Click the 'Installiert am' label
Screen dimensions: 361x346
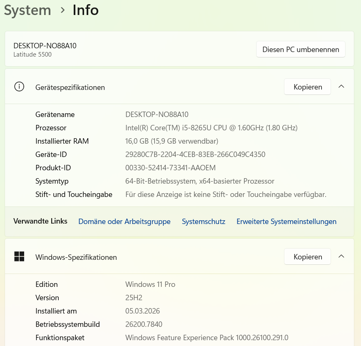56,311
